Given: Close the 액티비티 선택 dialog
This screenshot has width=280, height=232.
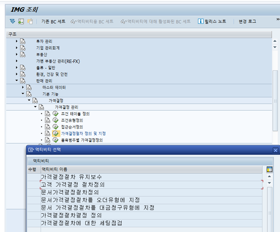Looking at the screenshot, I should tap(276, 150).
